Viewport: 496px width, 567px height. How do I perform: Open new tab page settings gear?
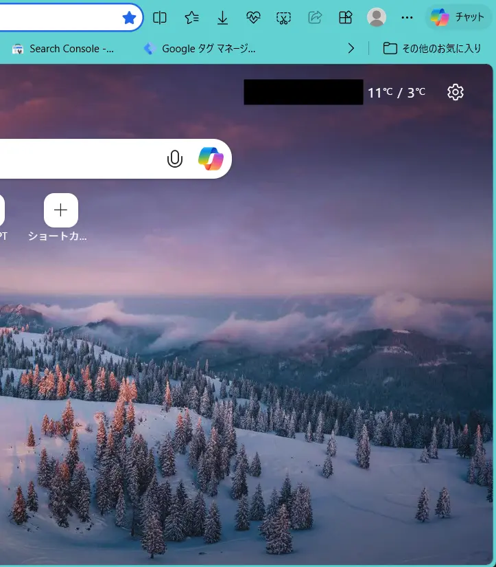tap(456, 92)
